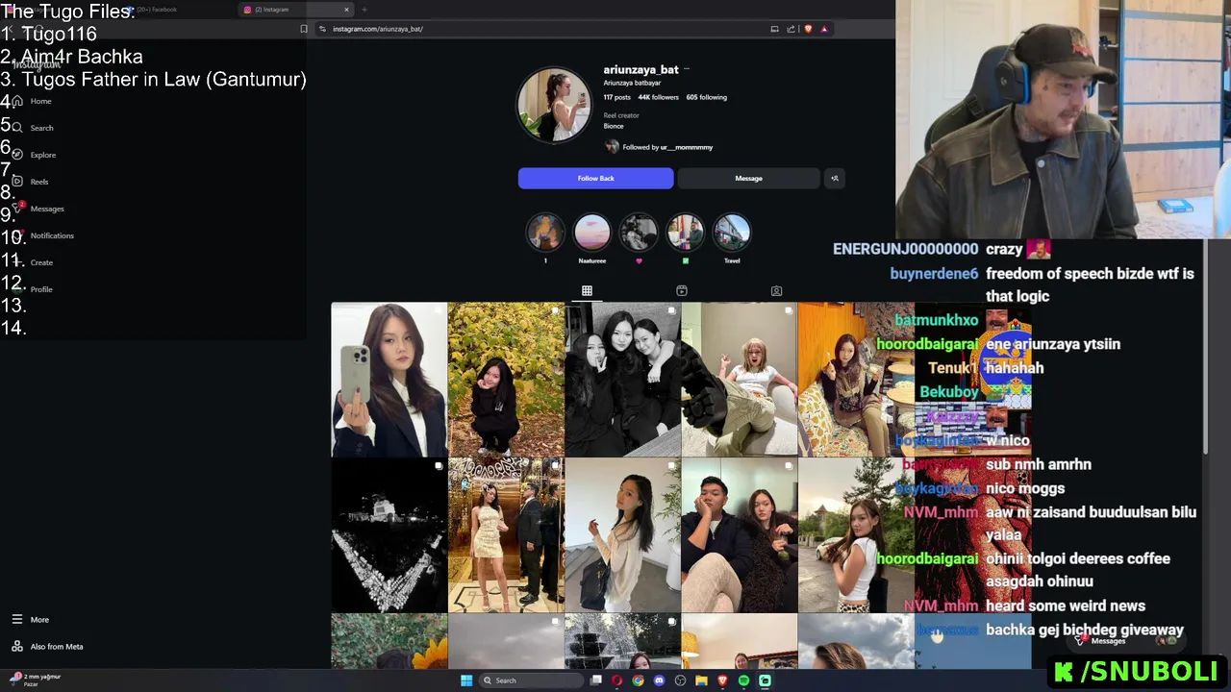View the ariunzaya_bat profile picture
1231x692 pixels.
(554, 106)
